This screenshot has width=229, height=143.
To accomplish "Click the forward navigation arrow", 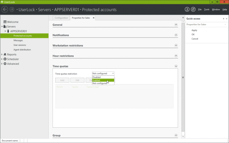I will click(12, 9).
